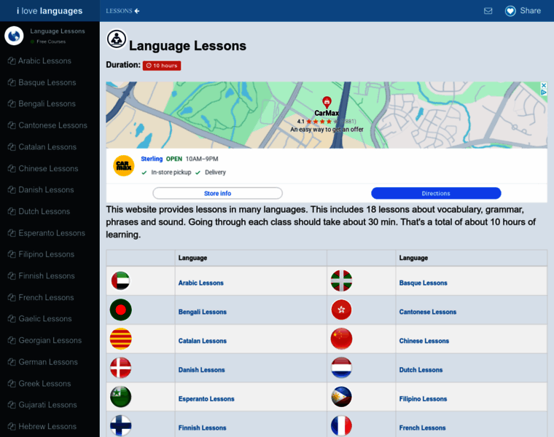554x437 pixels.
Task: Go to Greek Lessons in the sidebar
Action: tap(44, 383)
